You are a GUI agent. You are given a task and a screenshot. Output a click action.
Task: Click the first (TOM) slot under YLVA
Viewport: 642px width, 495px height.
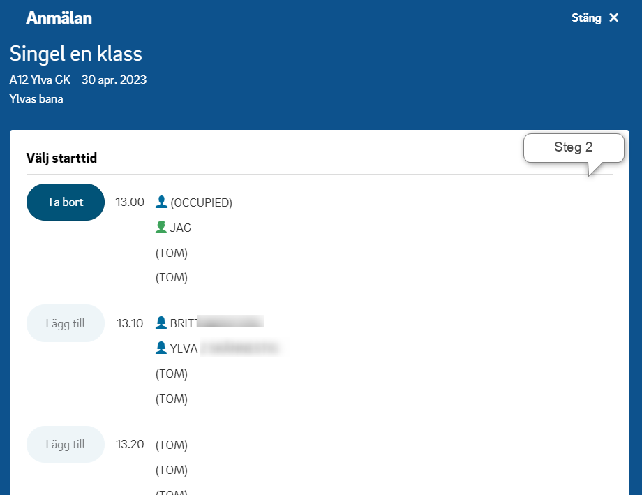172,374
